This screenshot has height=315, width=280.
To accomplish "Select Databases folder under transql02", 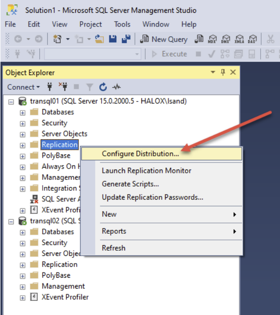I will [58, 232].
